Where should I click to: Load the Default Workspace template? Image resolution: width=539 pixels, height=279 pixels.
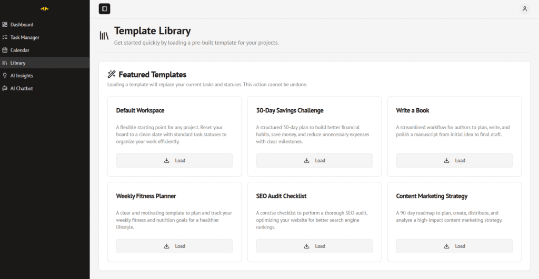(x=174, y=160)
